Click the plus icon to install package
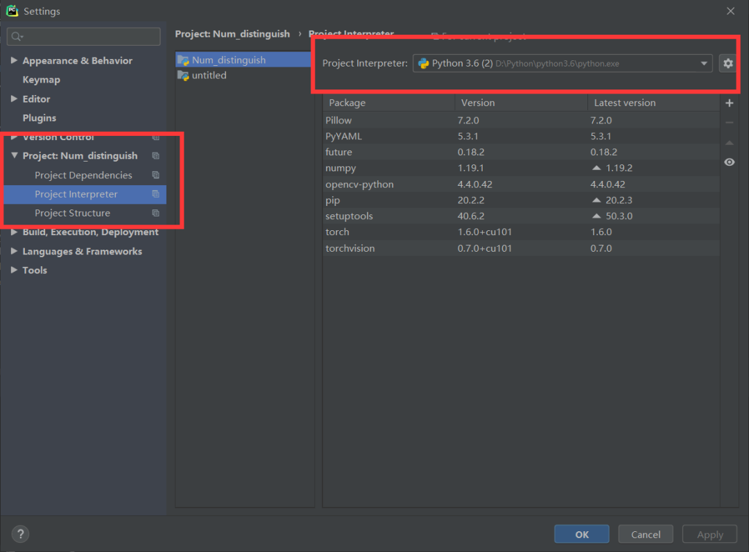This screenshot has width=749, height=552. pos(730,103)
